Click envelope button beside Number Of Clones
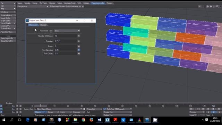This screenshot has width=222, height=125. 79,36
